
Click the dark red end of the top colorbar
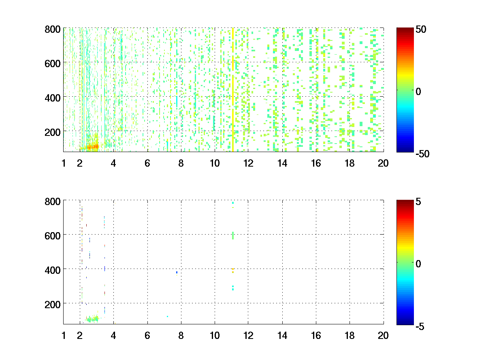[405, 30]
